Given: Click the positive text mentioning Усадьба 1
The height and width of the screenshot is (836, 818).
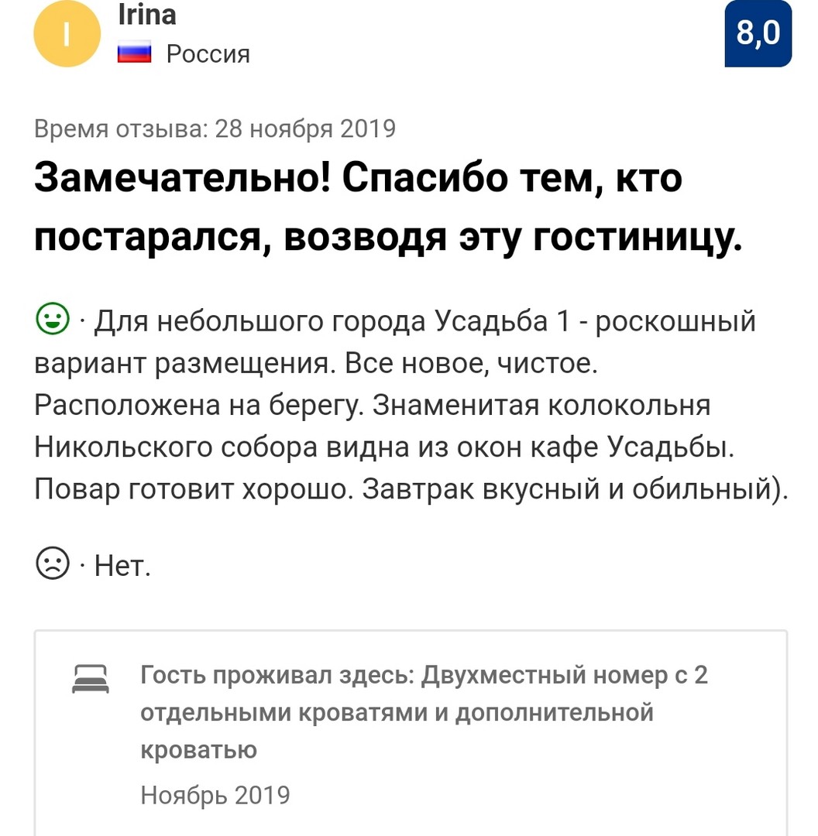Looking at the screenshot, I should click(x=424, y=321).
